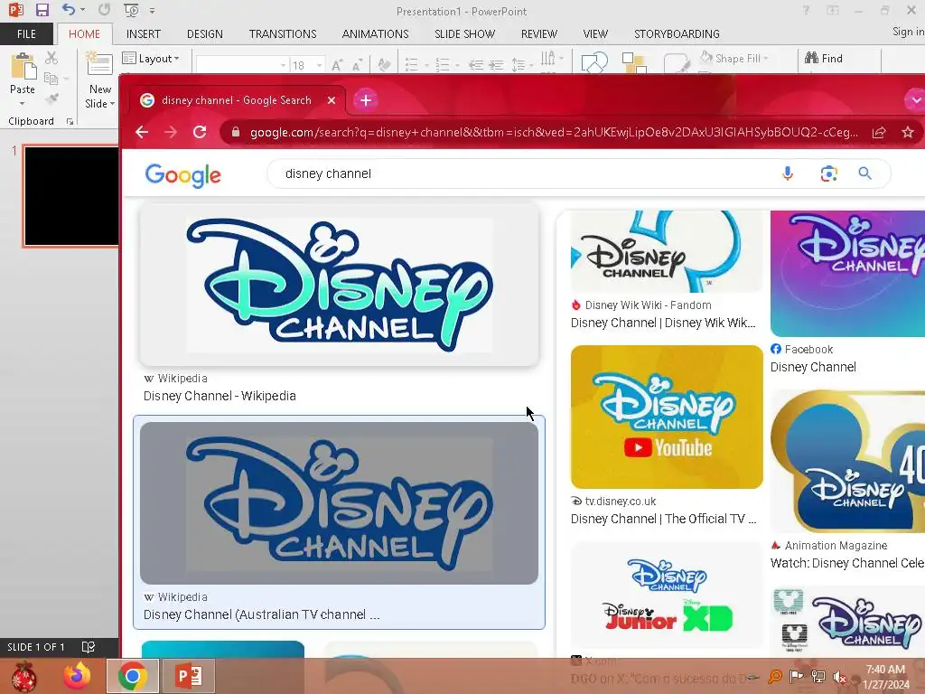
Task: Open the STORYBOARDING ribbon tab
Action: coord(677,34)
